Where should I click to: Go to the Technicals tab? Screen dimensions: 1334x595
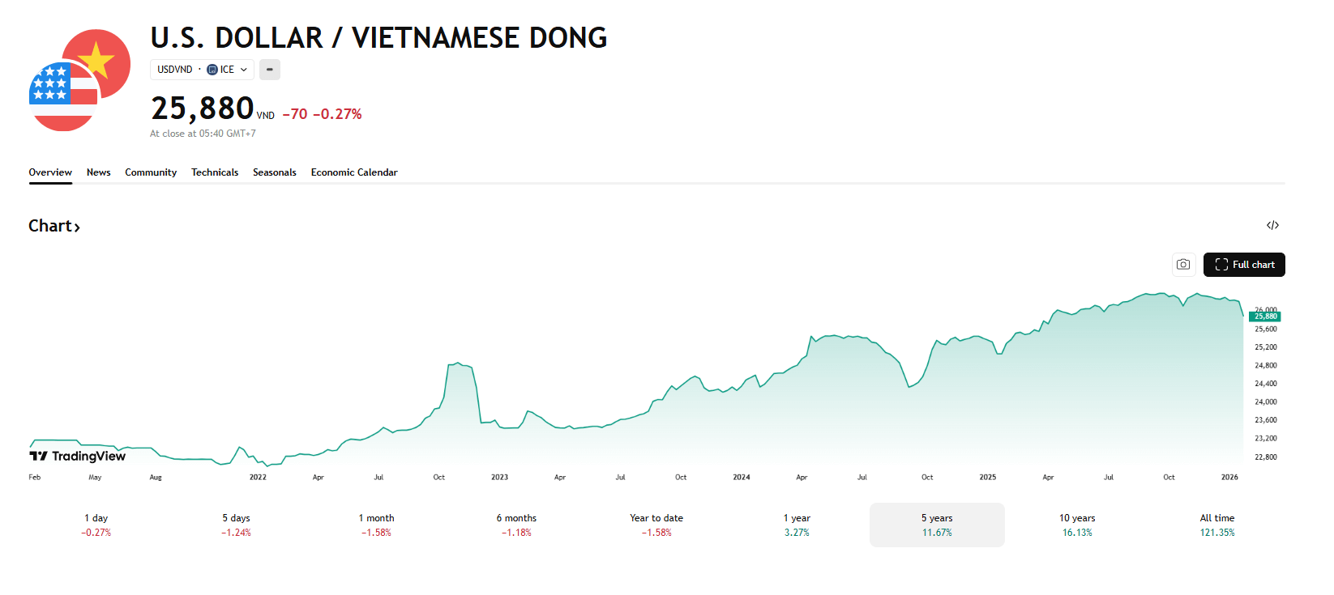pos(215,172)
